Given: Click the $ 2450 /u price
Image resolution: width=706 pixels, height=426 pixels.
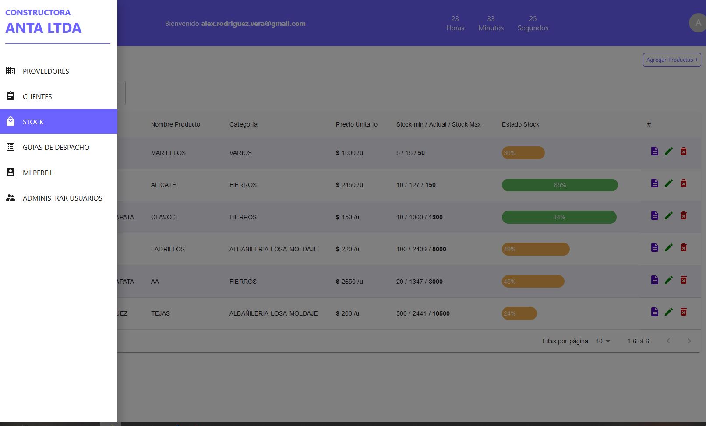Looking at the screenshot, I should point(349,185).
